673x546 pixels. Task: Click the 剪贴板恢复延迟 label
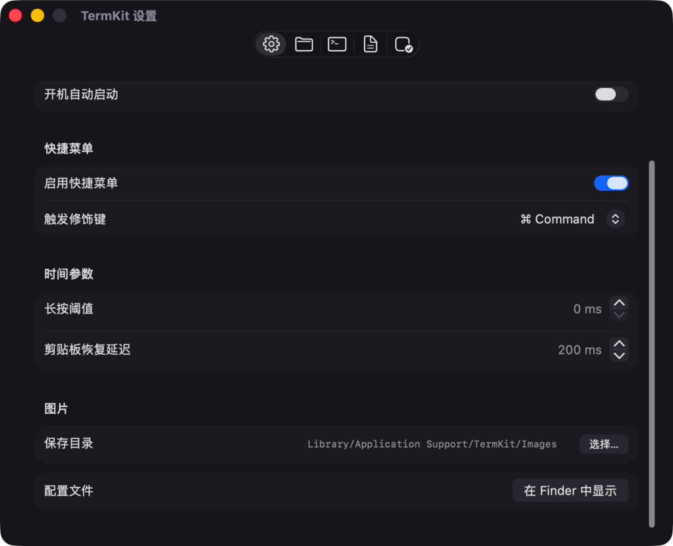coord(87,350)
